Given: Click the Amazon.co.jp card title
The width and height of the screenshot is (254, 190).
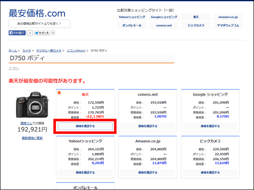Looking at the screenshot, I should pos(148,141).
